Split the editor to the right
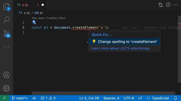181x101 pixels. click(168, 5)
